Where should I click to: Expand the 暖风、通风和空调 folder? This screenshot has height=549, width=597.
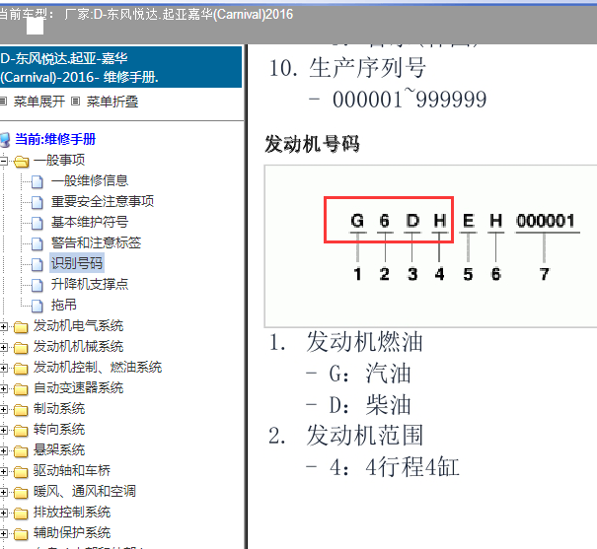[3, 493]
